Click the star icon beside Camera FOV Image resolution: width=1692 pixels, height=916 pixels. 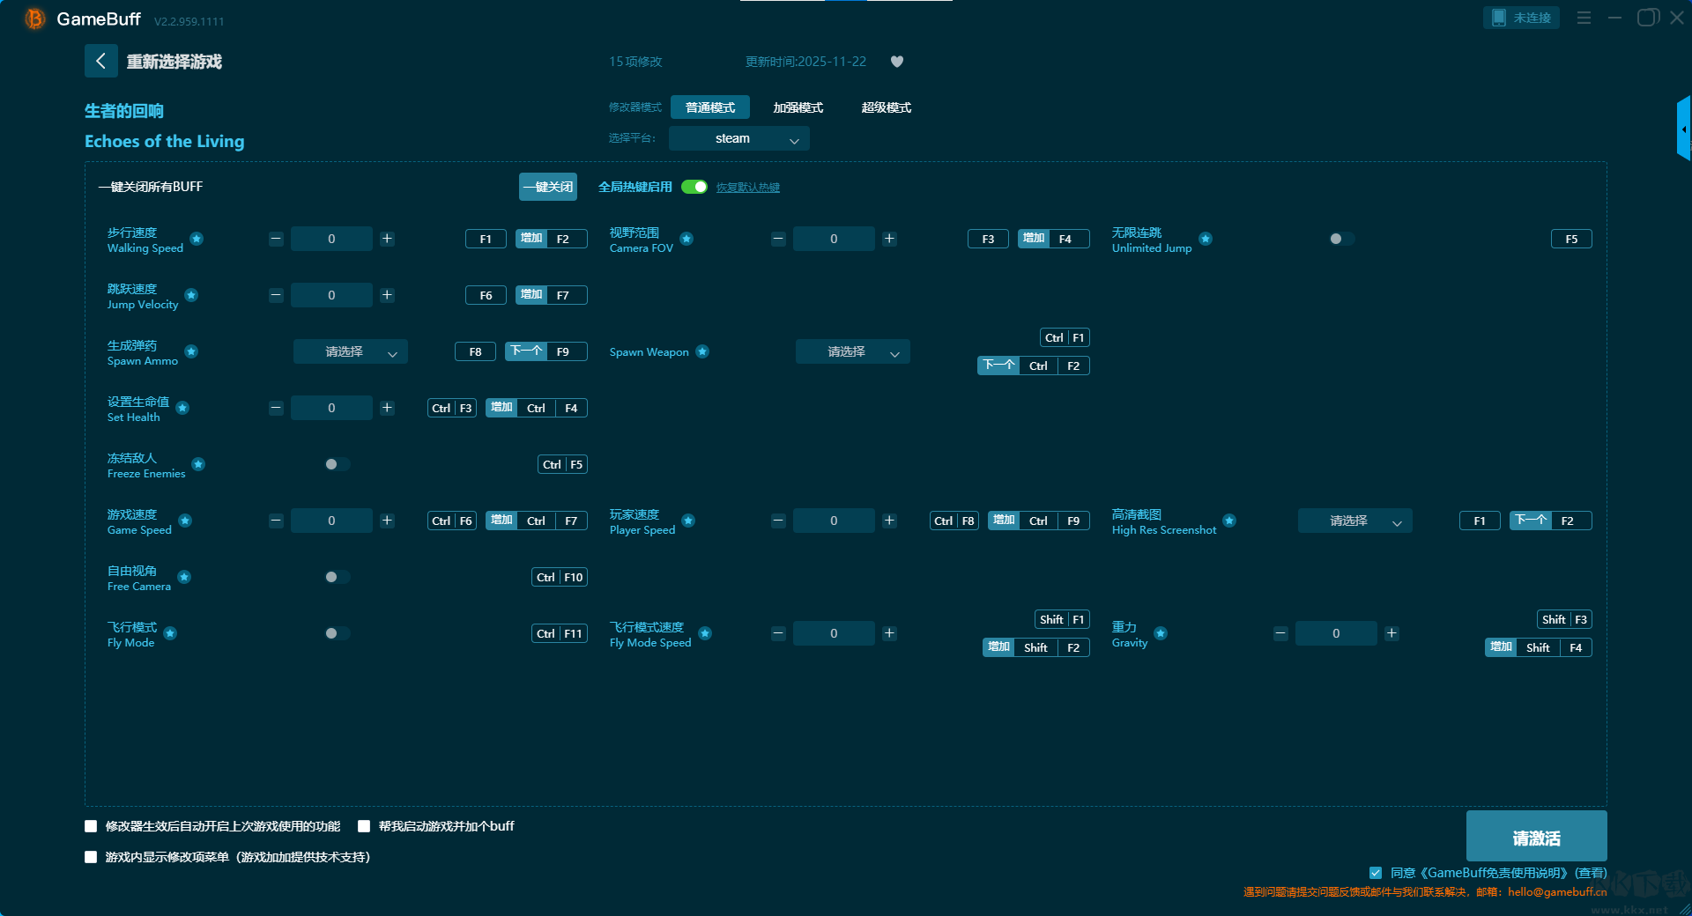686,239
